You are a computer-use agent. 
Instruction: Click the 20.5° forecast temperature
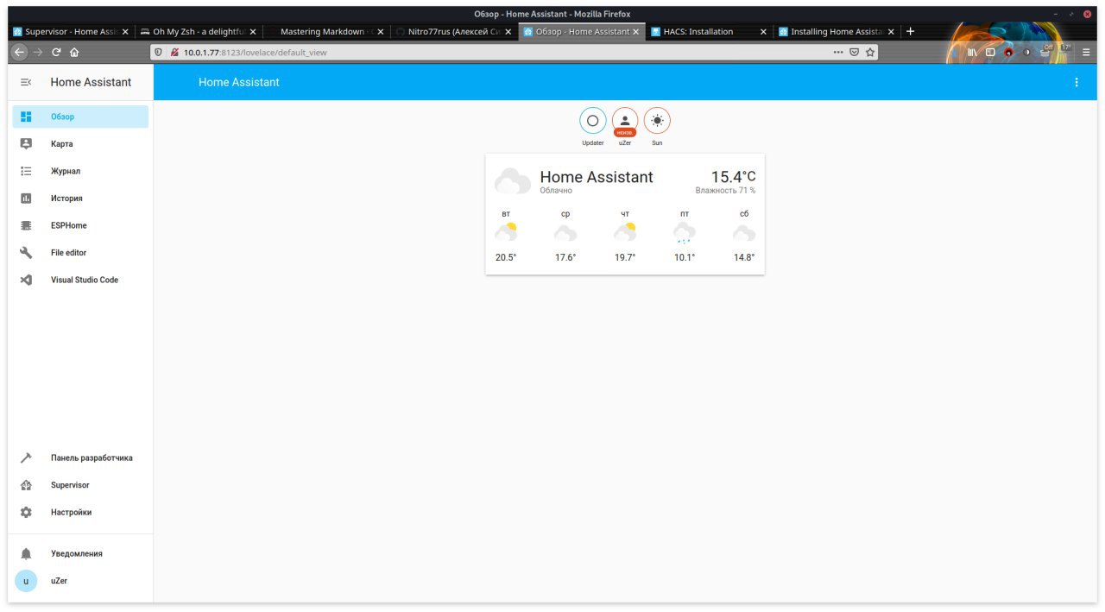[x=506, y=257]
